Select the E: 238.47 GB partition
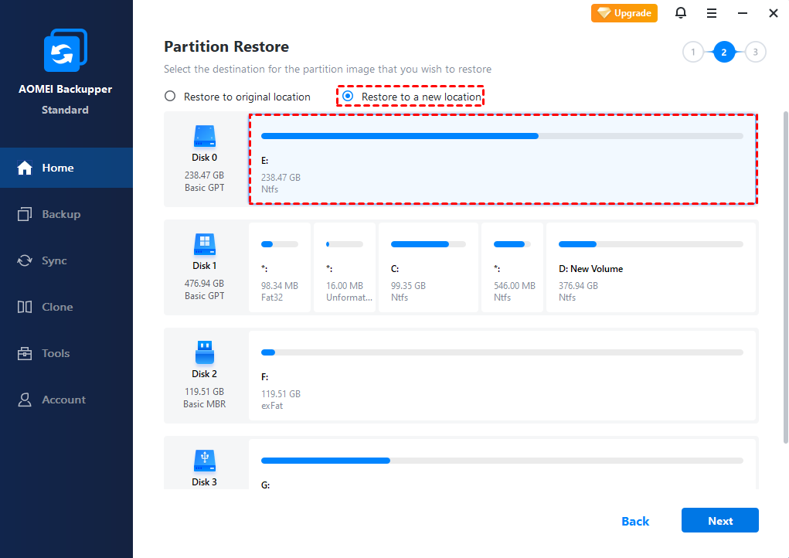 (503, 159)
